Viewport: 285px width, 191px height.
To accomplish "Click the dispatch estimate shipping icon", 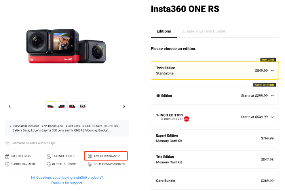I will (x=8, y=143).
